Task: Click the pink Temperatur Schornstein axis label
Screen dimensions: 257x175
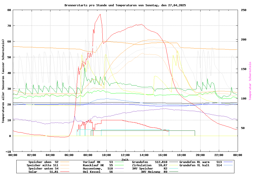Action: 250,81
